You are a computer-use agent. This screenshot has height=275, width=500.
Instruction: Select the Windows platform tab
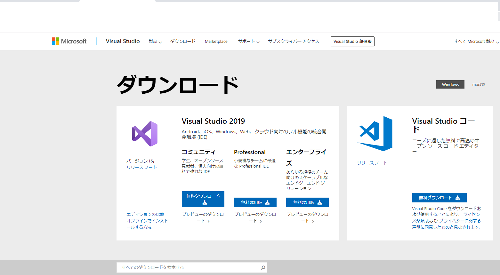click(450, 84)
